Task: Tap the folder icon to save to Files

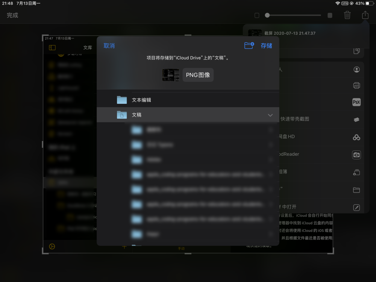Action: (356, 190)
